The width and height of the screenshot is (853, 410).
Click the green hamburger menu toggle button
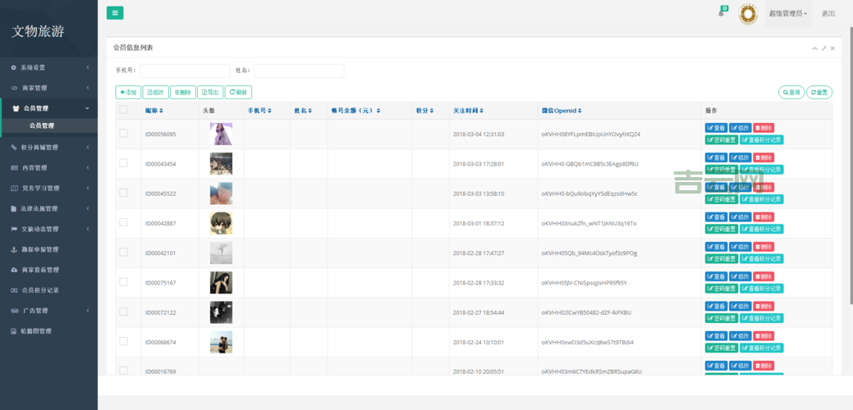pos(115,12)
